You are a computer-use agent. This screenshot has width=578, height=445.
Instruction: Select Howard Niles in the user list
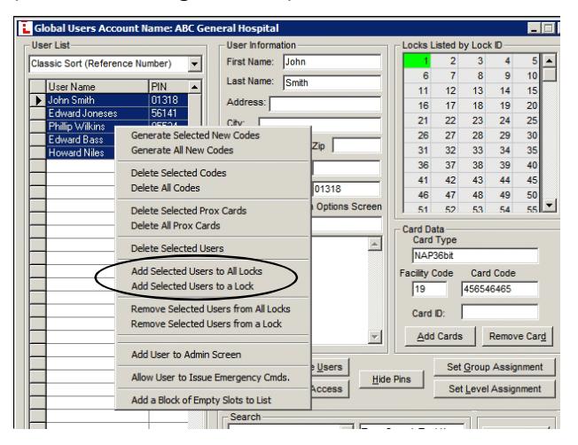point(81,153)
